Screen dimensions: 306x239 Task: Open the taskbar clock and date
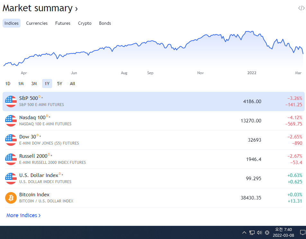point(283,232)
